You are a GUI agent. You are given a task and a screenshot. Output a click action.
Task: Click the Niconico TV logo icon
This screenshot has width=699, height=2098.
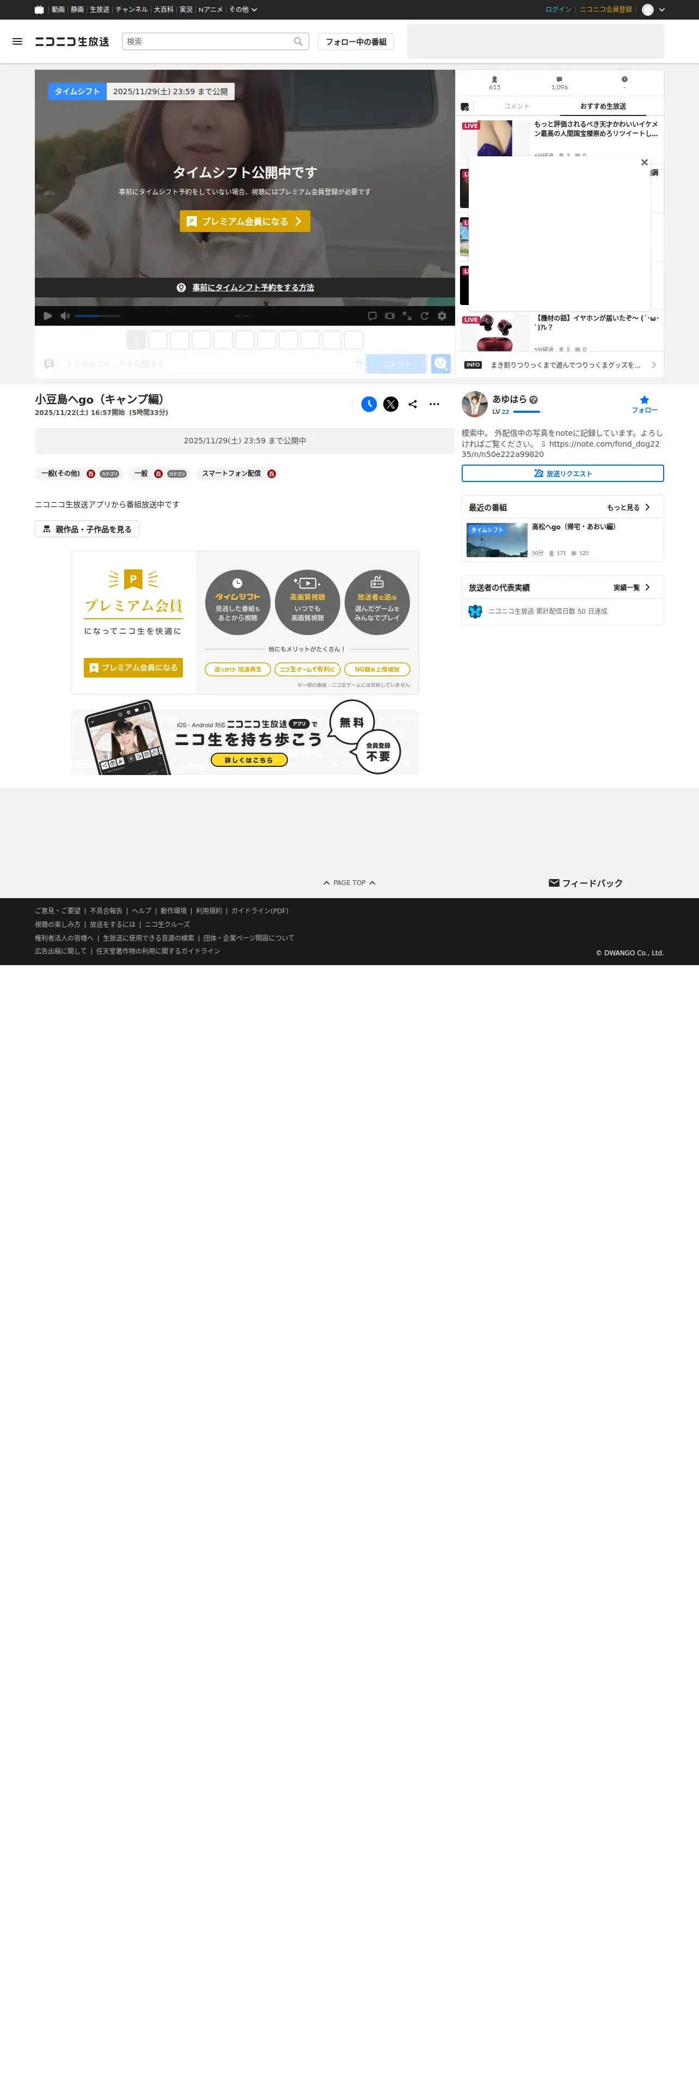[x=39, y=10]
